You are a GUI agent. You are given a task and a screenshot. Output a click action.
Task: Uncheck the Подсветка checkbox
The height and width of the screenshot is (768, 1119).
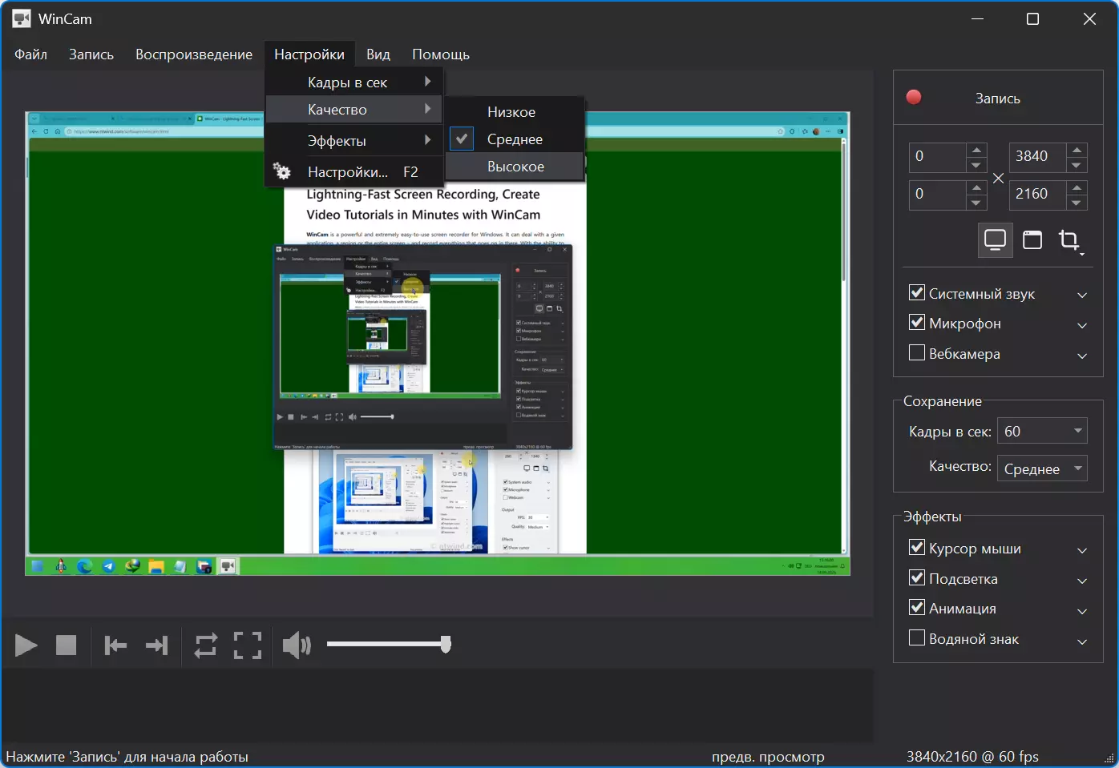pyautogui.click(x=917, y=578)
